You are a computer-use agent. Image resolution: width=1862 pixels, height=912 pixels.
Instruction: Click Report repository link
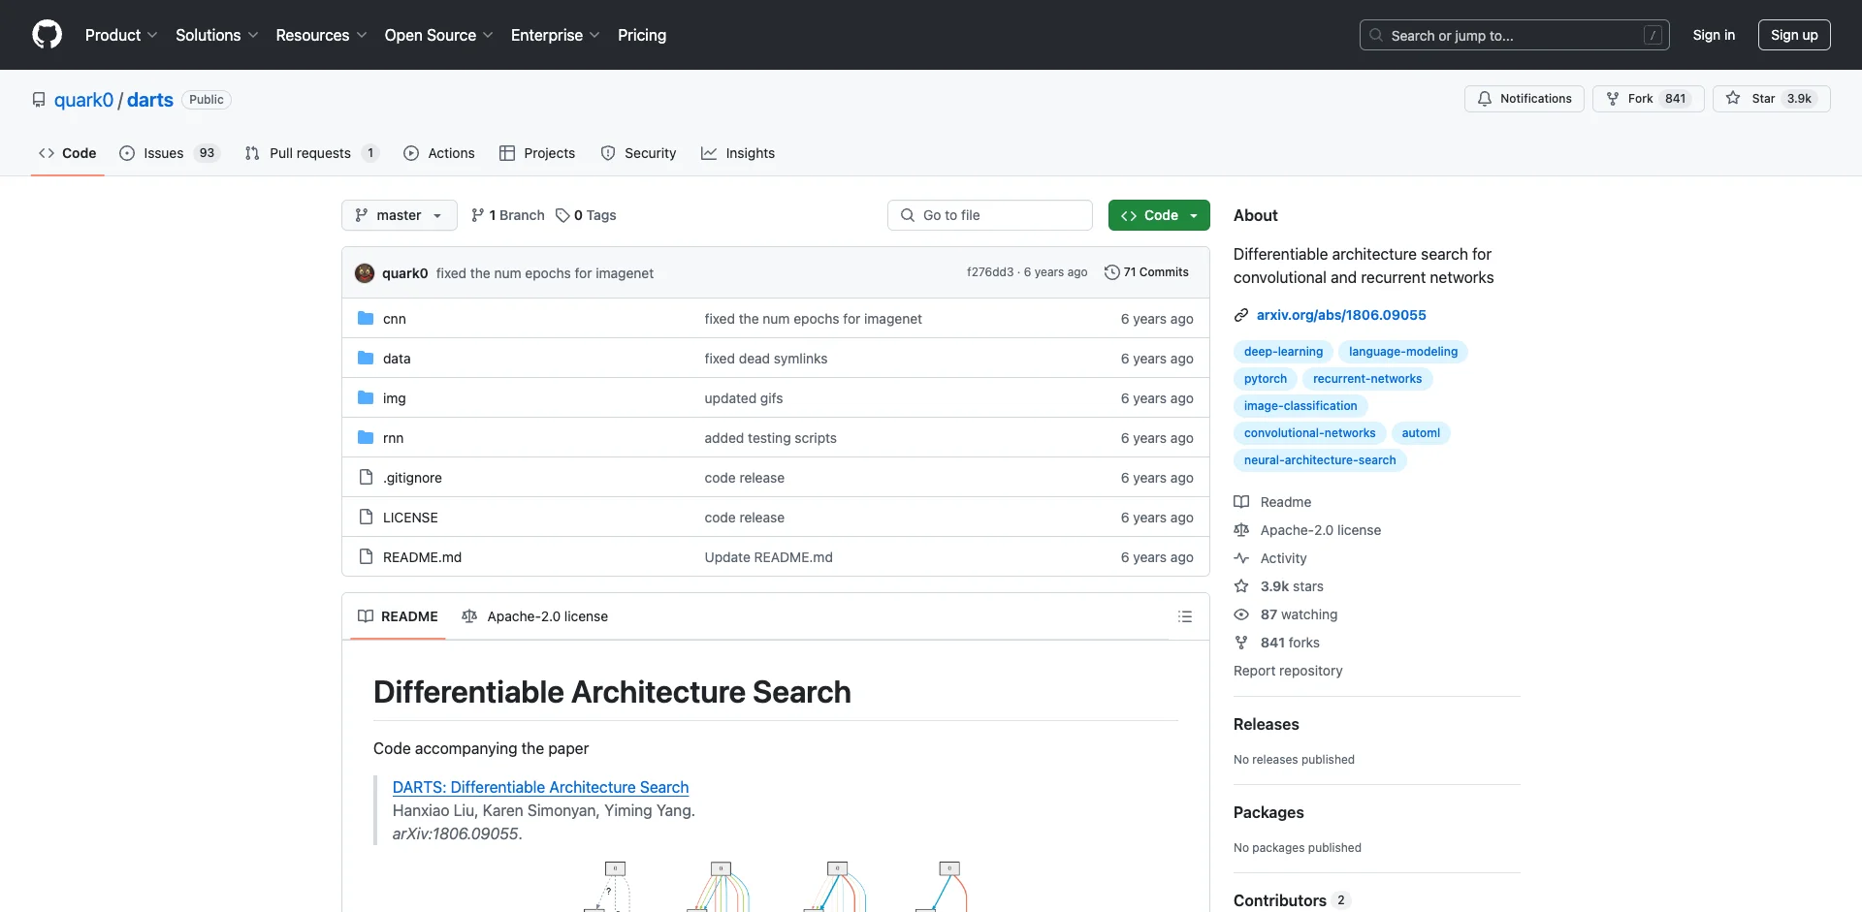pyautogui.click(x=1288, y=671)
